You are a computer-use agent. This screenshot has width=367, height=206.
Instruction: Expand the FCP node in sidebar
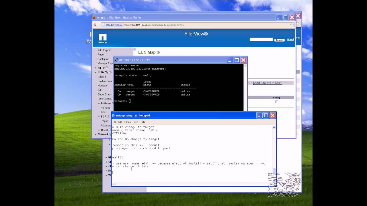(99, 117)
